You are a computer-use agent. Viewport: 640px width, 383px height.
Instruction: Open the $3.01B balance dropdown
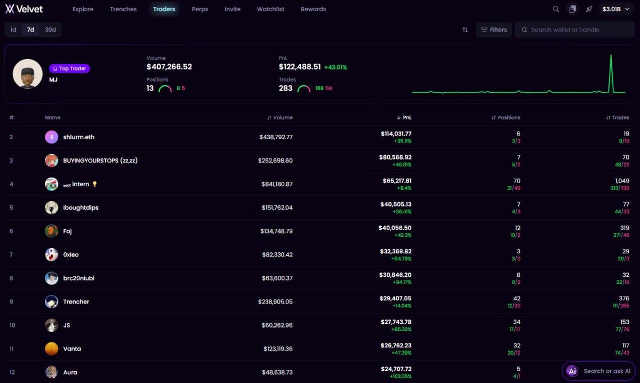tap(615, 9)
